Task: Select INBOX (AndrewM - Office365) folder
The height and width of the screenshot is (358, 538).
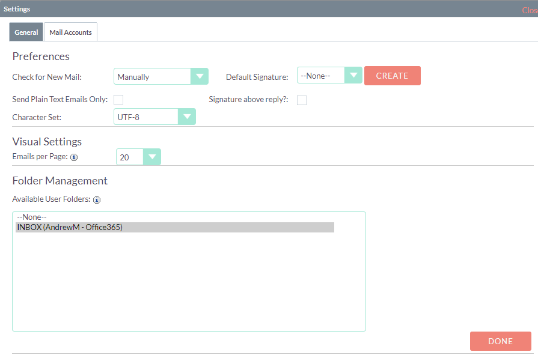Action: tap(175, 227)
